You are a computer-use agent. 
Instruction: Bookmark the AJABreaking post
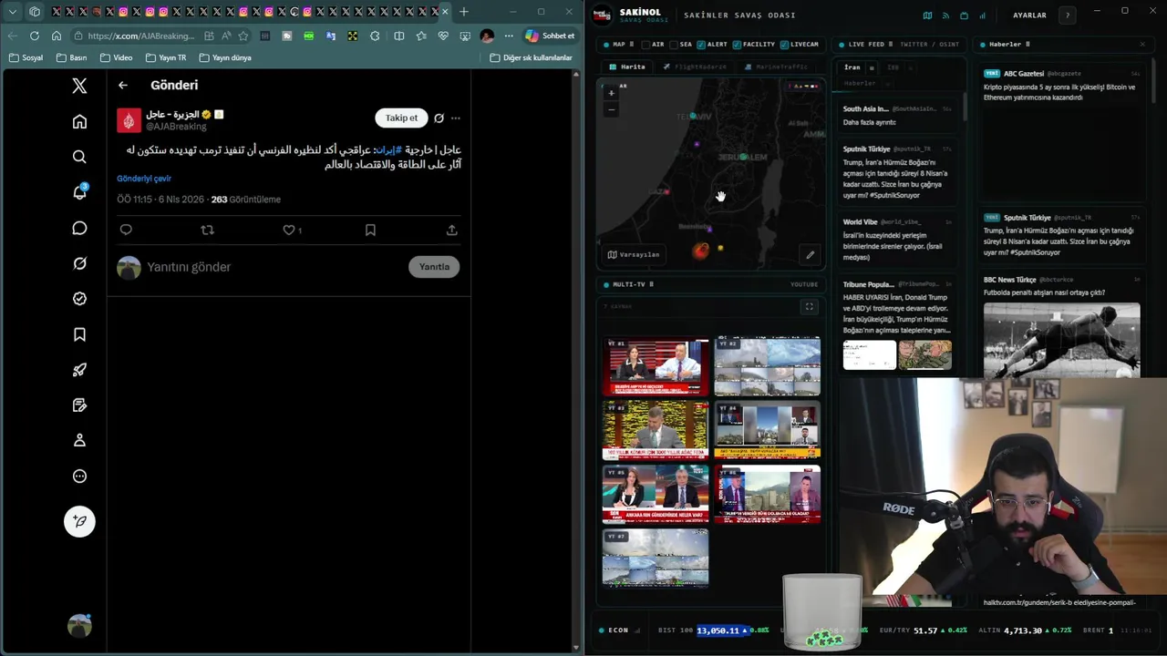coord(370,231)
